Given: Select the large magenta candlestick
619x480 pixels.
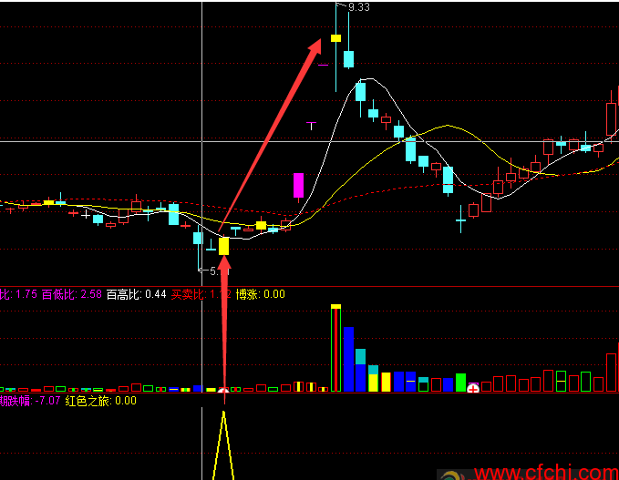Looking at the screenshot, I should click(x=298, y=186).
